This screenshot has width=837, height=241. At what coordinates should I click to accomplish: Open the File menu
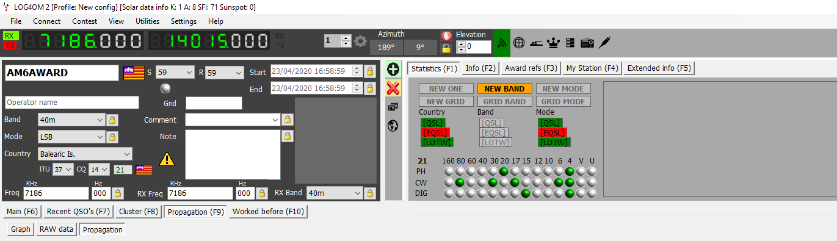click(x=16, y=21)
